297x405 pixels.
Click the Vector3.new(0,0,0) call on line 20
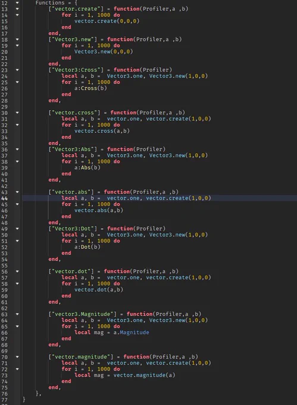[x=104, y=52]
